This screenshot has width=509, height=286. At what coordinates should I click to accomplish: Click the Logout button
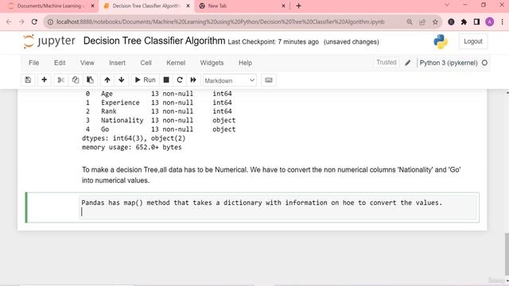point(473,41)
